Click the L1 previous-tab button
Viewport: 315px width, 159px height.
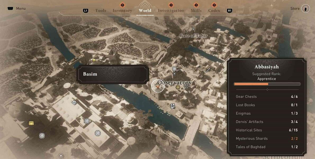[85, 11]
